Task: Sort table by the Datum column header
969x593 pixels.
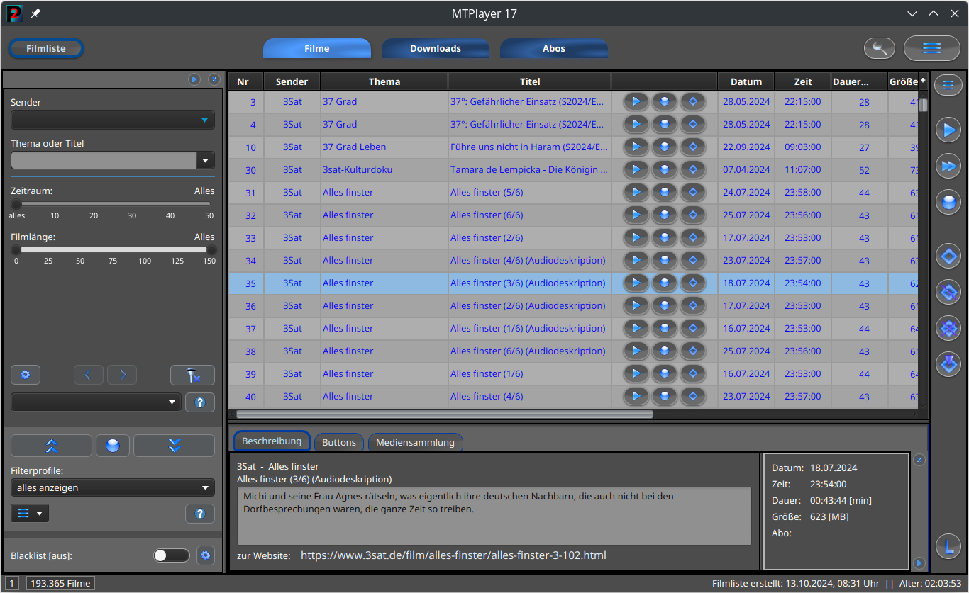Action: click(746, 81)
